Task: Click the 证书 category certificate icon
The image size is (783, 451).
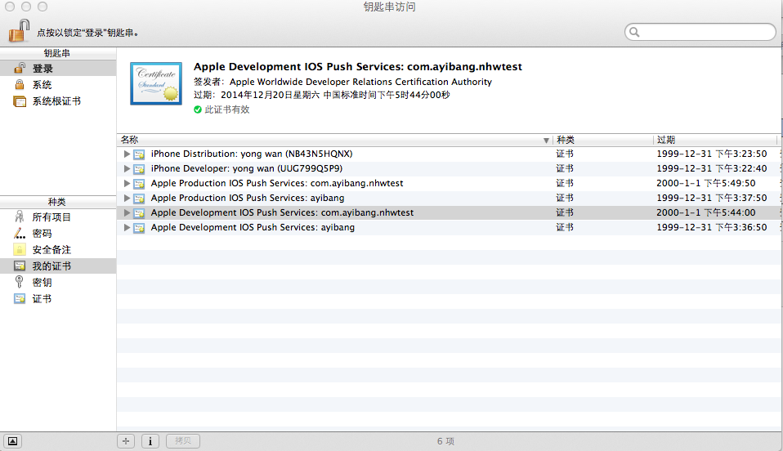Action: [20, 299]
